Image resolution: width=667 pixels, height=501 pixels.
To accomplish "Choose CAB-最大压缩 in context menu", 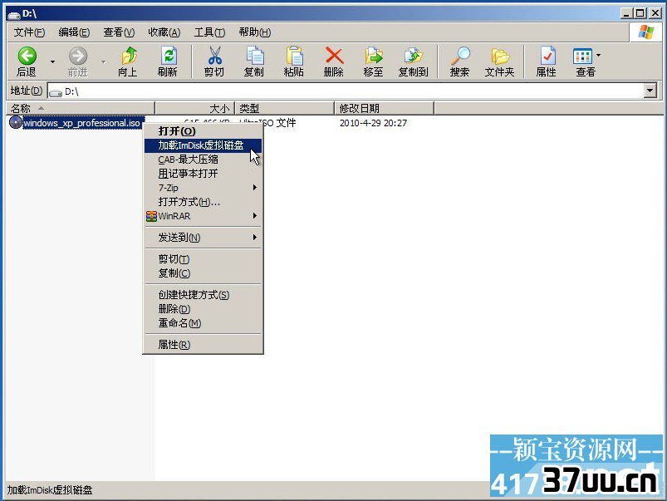I will point(203,160).
